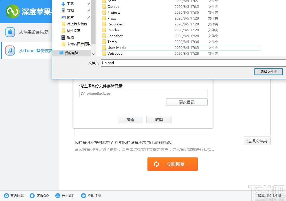Click the 确定 button
The height and width of the screenshot is (201, 286).
pos(130,120)
